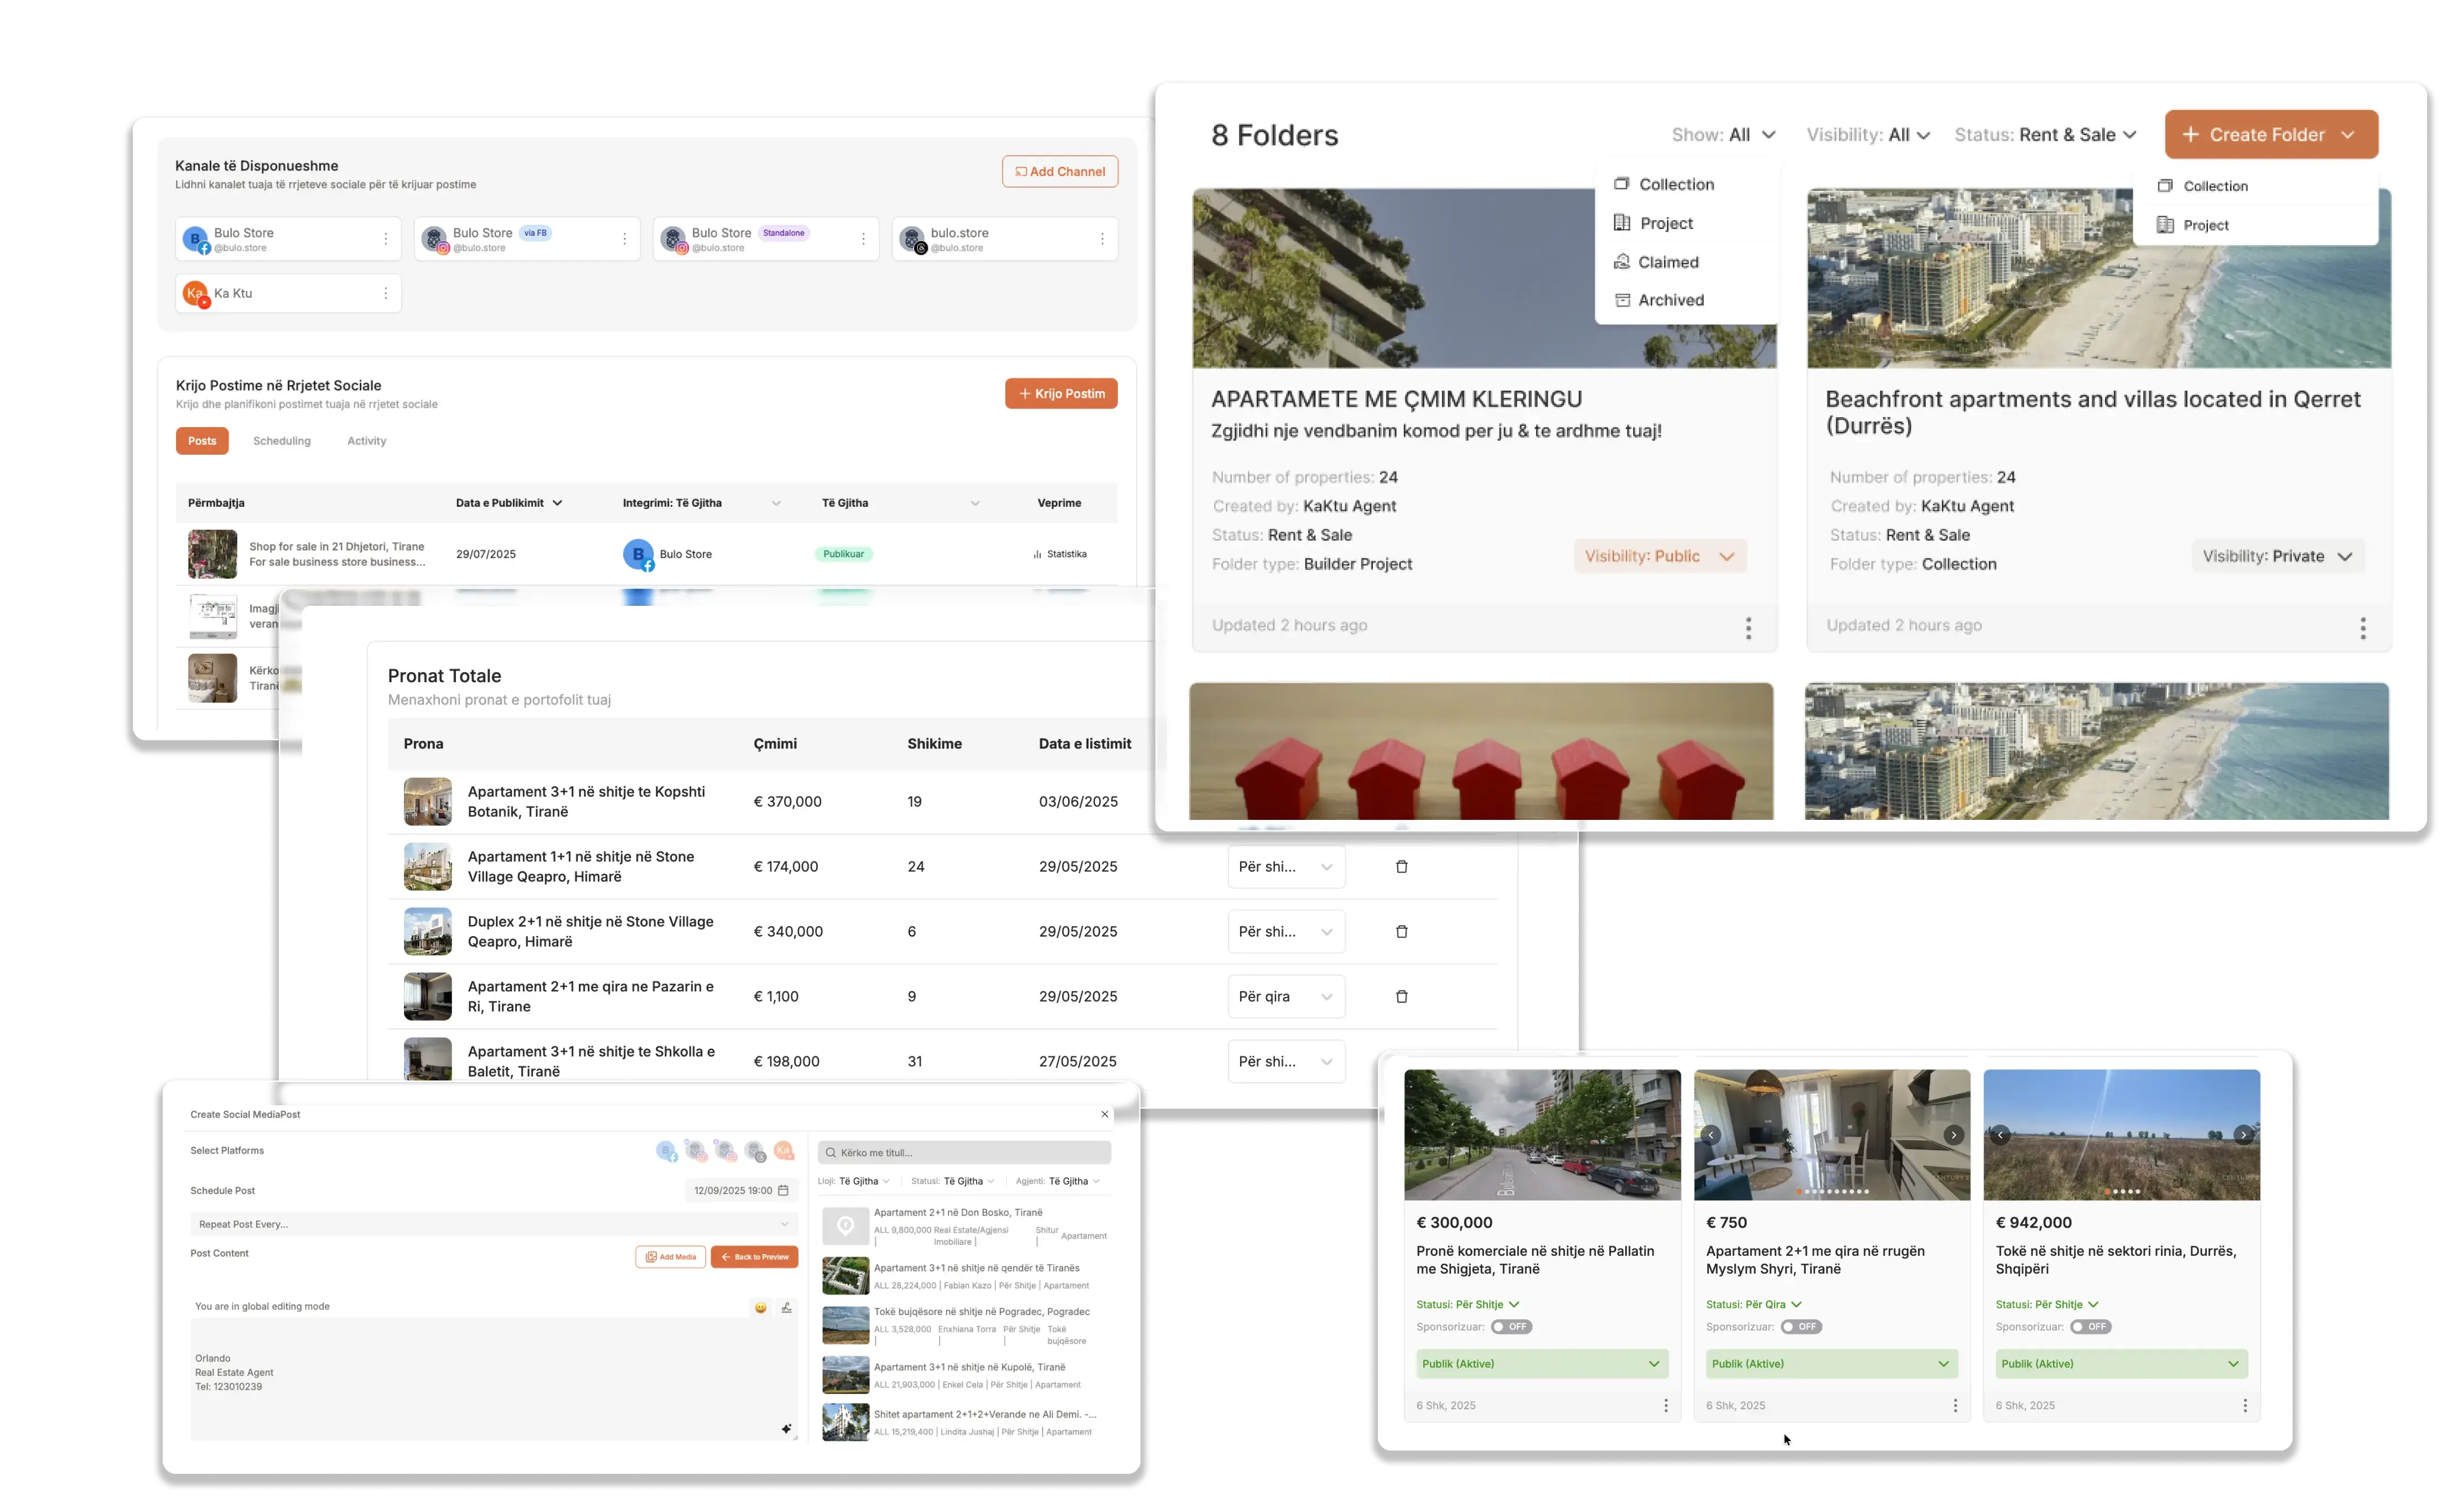Click the Create Folder button
The width and height of the screenshot is (2452, 1512).
[2270, 135]
